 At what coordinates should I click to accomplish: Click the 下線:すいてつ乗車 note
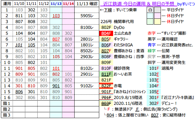pos(118,10)
